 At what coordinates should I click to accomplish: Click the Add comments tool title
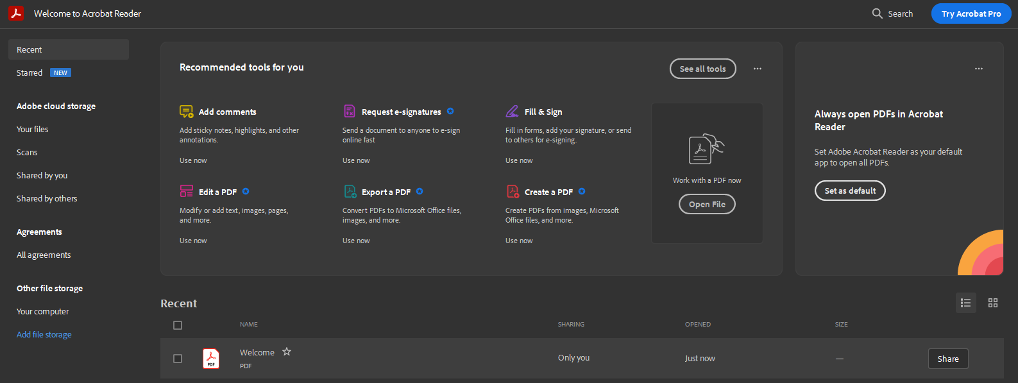(x=228, y=112)
